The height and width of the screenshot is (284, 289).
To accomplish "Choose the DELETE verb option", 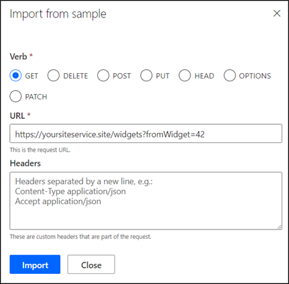I will click(54, 75).
